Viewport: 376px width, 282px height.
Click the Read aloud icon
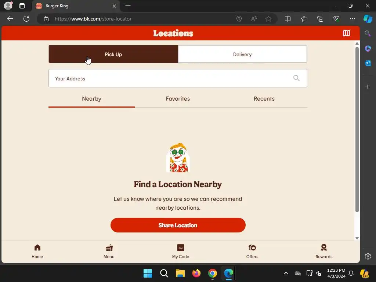point(254,19)
